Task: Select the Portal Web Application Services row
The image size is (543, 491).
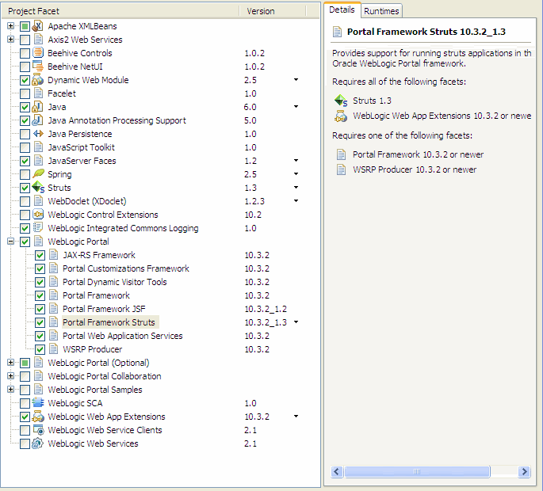Action: tap(123, 336)
